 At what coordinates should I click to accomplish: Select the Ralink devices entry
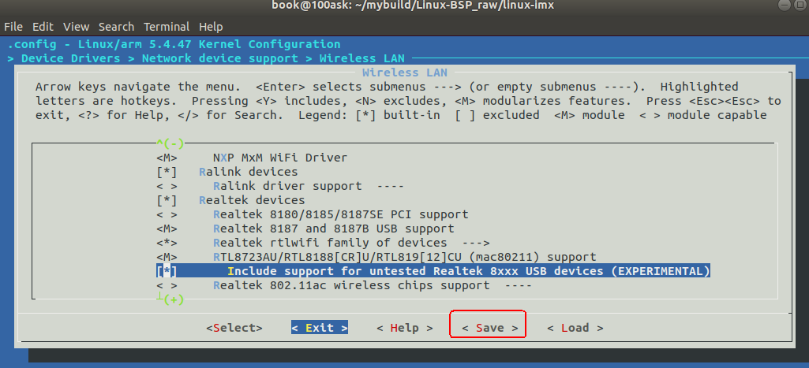[x=248, y=172]
